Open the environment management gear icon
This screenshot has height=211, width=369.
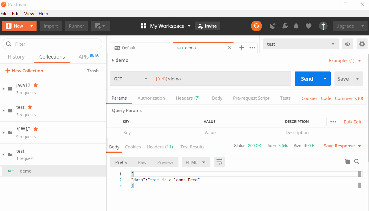click(362, 44)
